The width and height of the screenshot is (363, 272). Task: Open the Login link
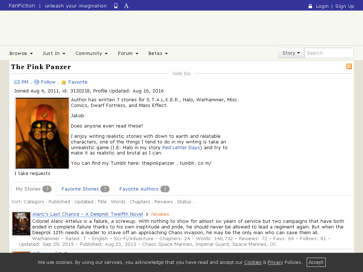click(x=322, y=6)
